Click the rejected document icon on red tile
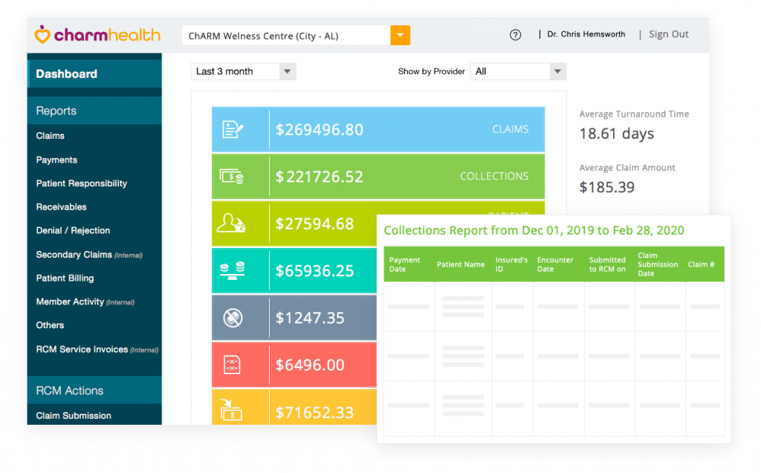Image resolution: width=761 pixels, height=473 pixels. click(232, 365)
